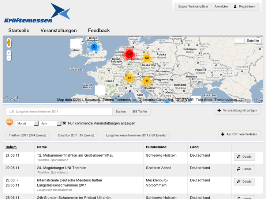Click Veranstaltung hinzufügen button
Screen dimensions: 266x199
coord(237,111)
